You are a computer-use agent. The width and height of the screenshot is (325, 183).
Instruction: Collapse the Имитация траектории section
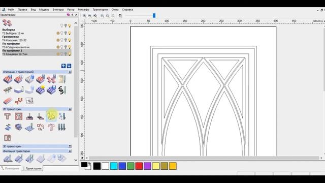70,151
